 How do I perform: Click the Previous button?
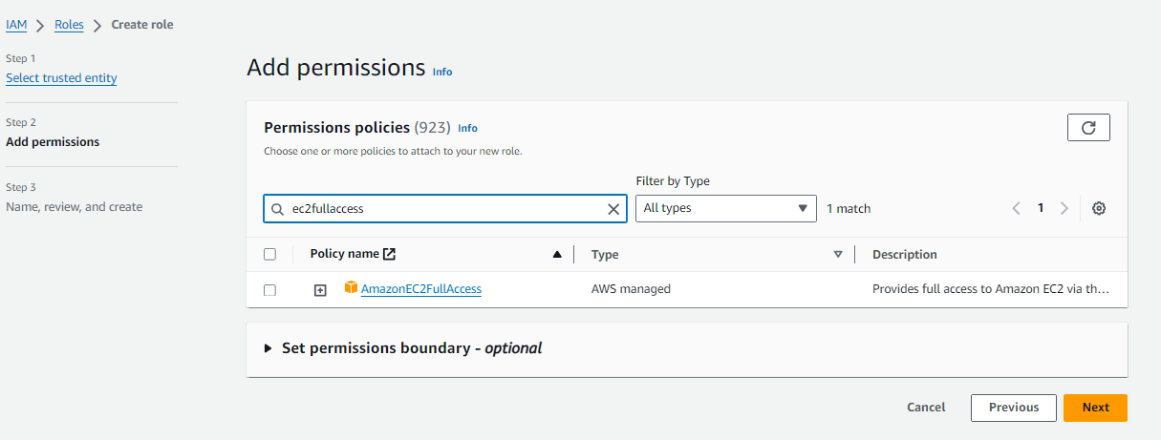point(1014,408)
